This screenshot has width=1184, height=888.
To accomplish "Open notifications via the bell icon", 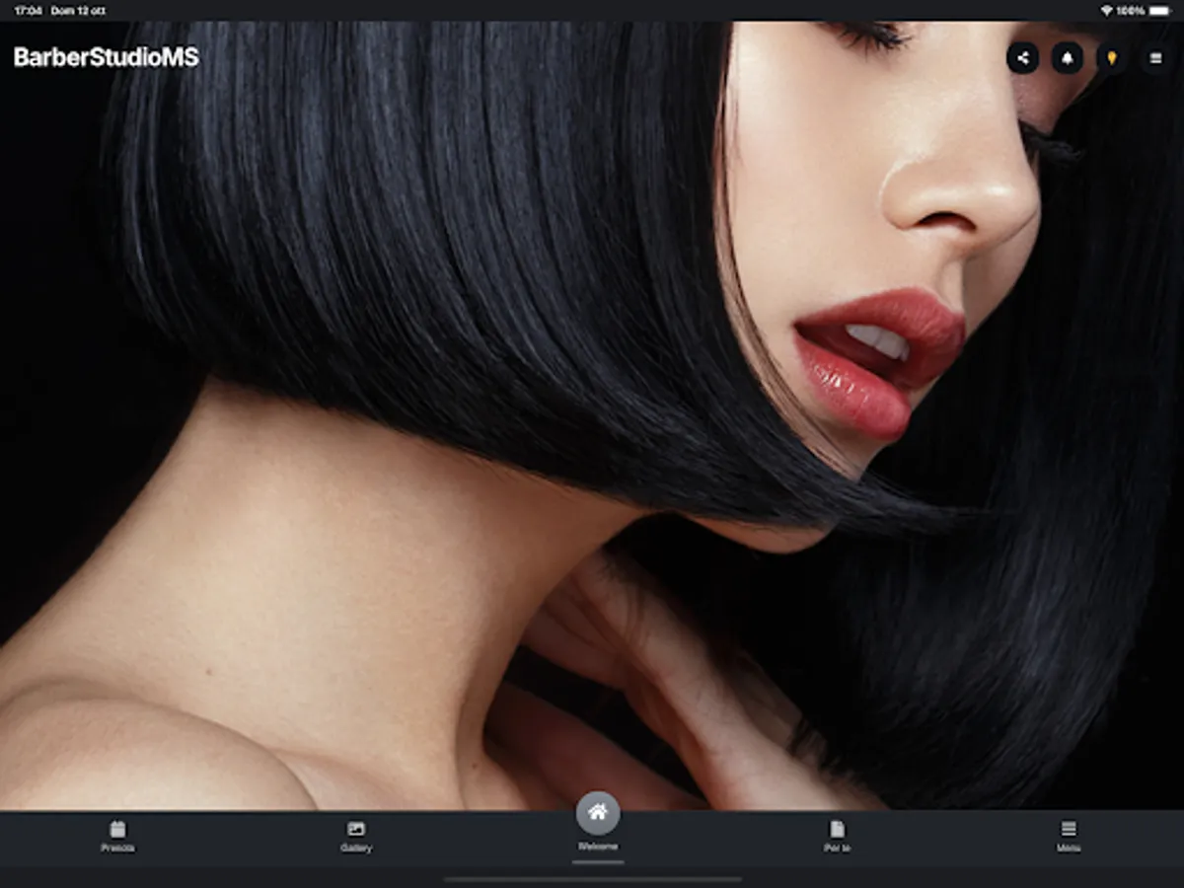I will (x=1069, y=58).
